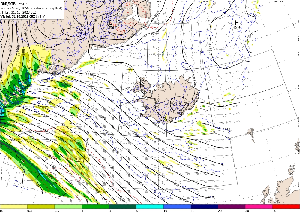
Task: Select the green 1–3 legend swatch
Action: pyautogui.click(x=95, y=206)
